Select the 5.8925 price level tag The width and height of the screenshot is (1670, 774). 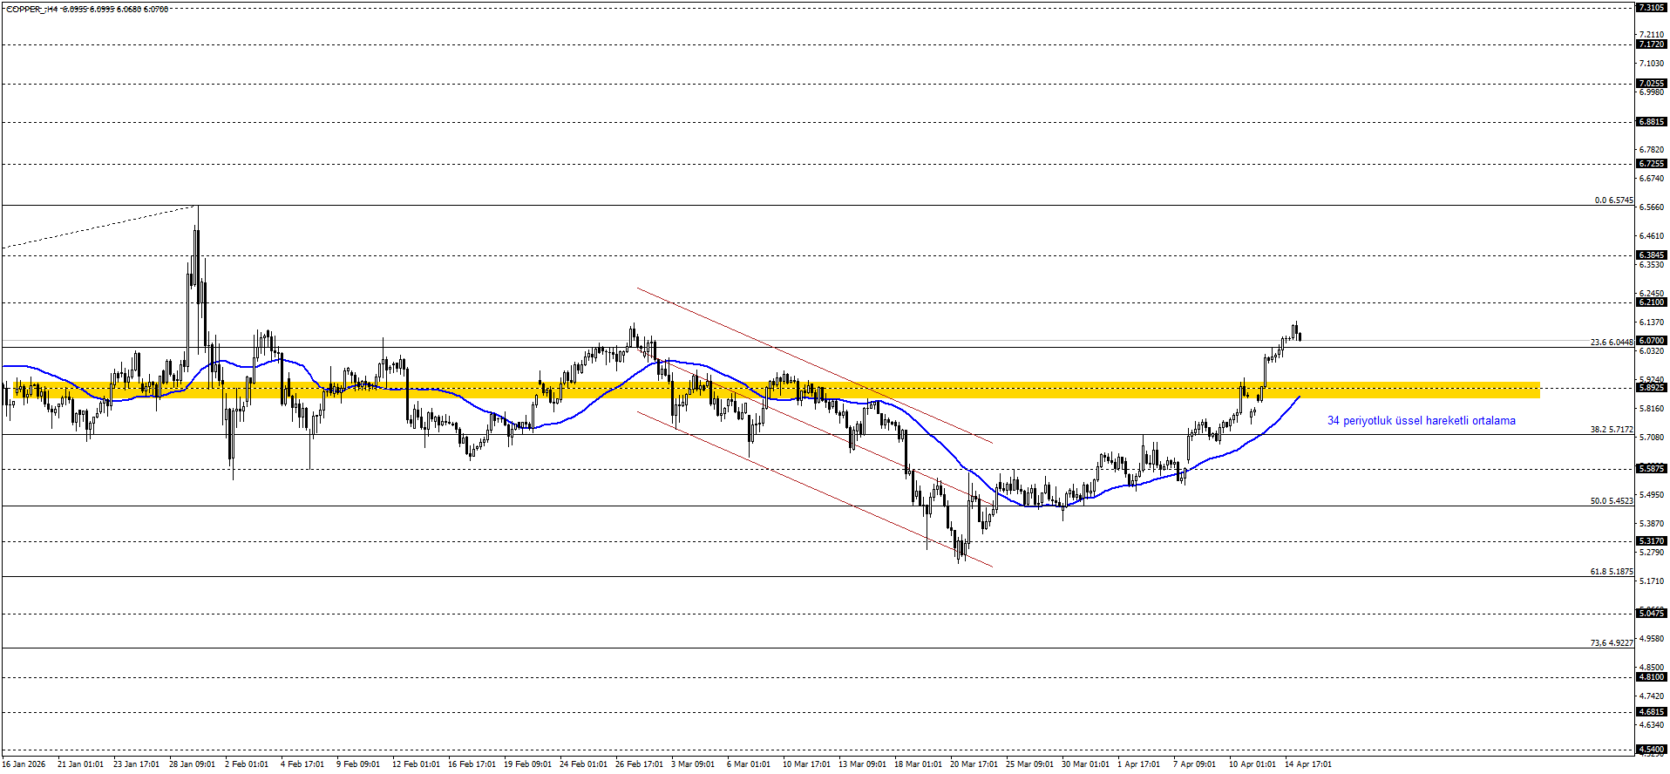coord(1651,387)
